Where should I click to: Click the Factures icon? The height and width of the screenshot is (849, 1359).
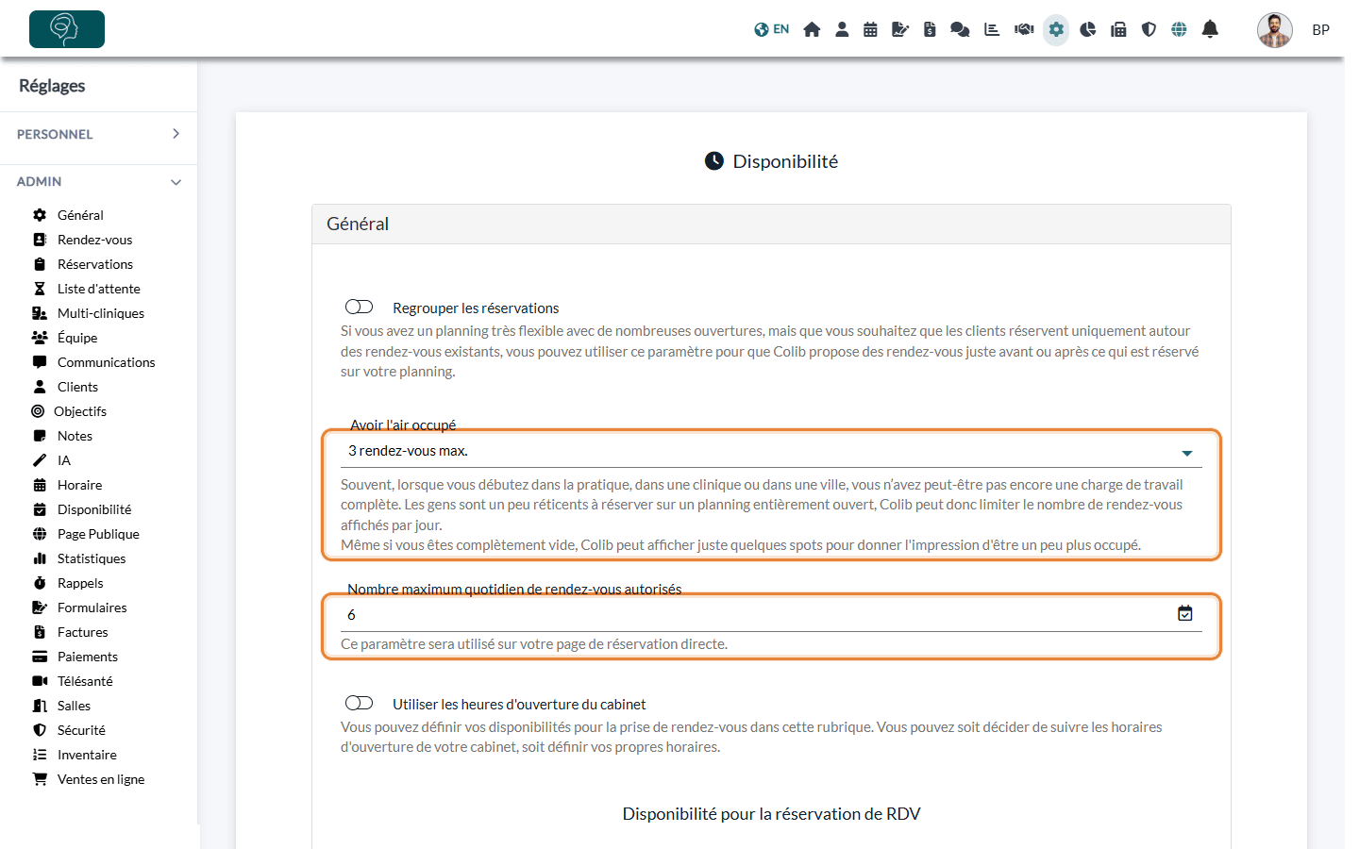tap(40, 632)
